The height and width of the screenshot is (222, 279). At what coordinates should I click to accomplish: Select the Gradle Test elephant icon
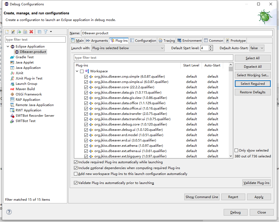pos(12,57)
